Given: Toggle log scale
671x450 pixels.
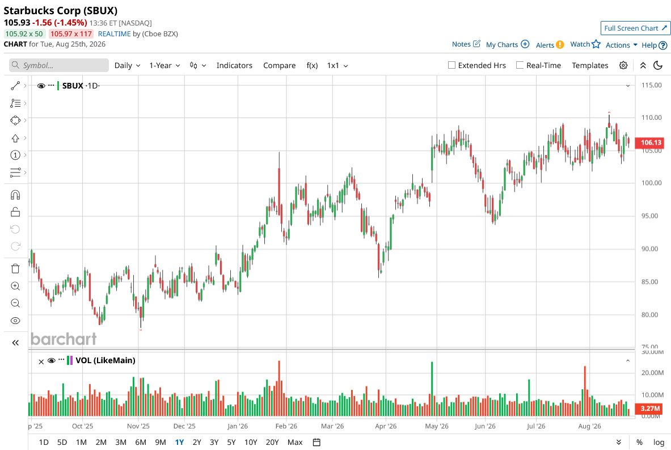Looking at the screenshot, I should coord(659,442).
